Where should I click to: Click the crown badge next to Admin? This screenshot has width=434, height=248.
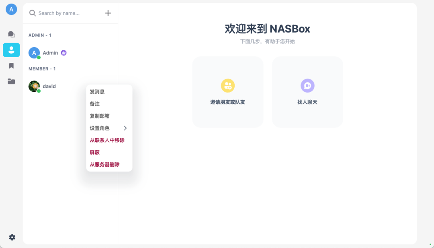tap(64, 52)
